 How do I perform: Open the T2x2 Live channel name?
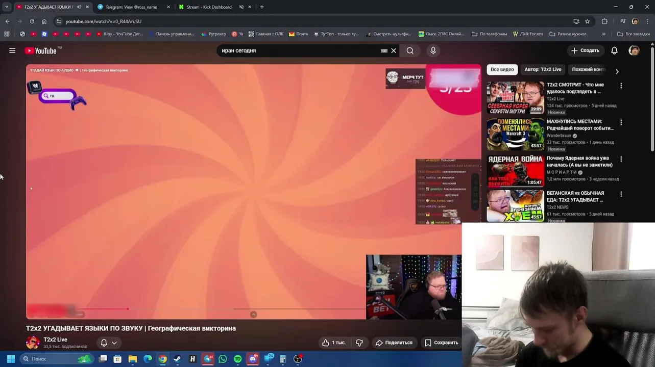[x=56, y=339]
